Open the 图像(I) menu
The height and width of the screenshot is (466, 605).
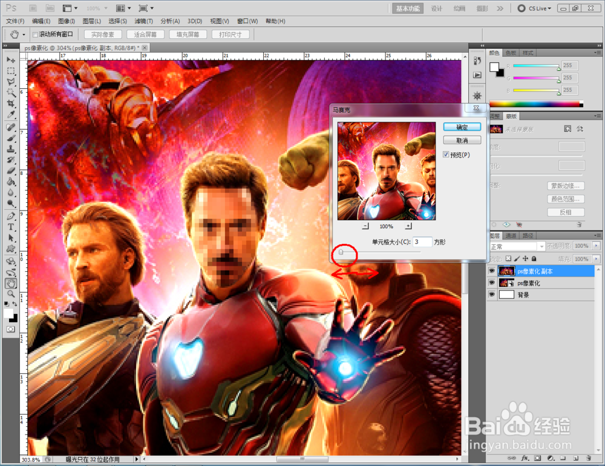(67, 21)
